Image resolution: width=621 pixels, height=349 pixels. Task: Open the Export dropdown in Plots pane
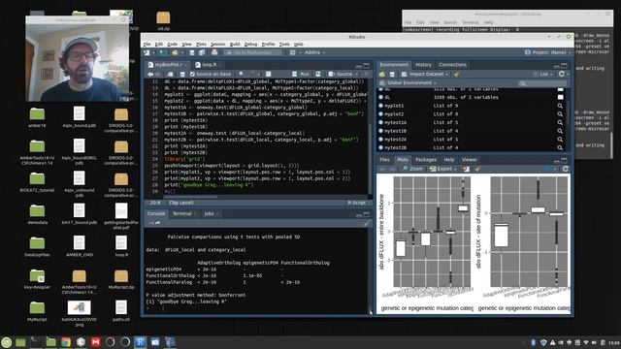(x=443, y=169)
